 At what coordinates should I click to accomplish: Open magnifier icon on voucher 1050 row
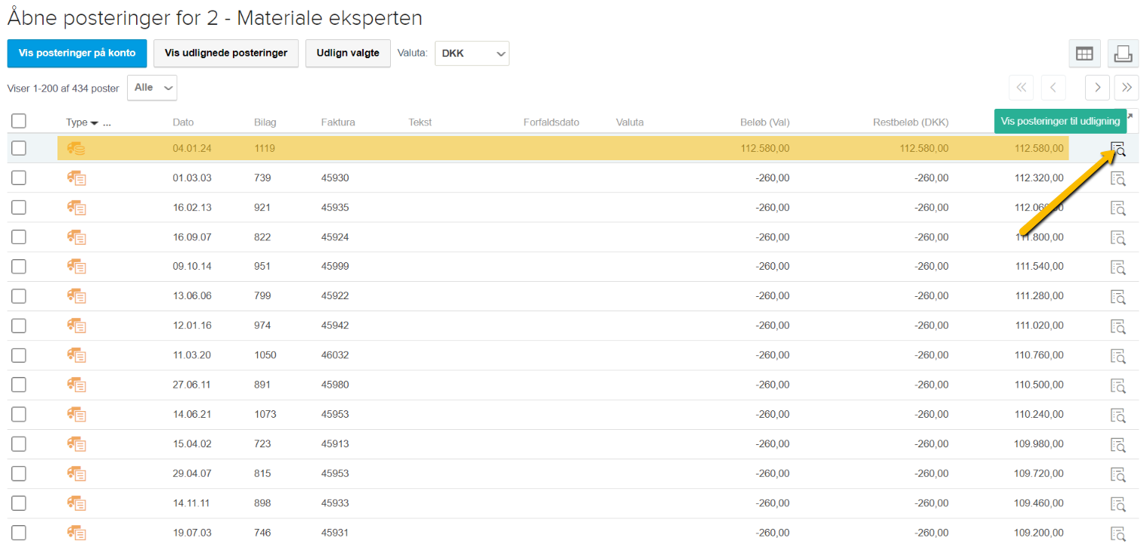[1118, 355]
